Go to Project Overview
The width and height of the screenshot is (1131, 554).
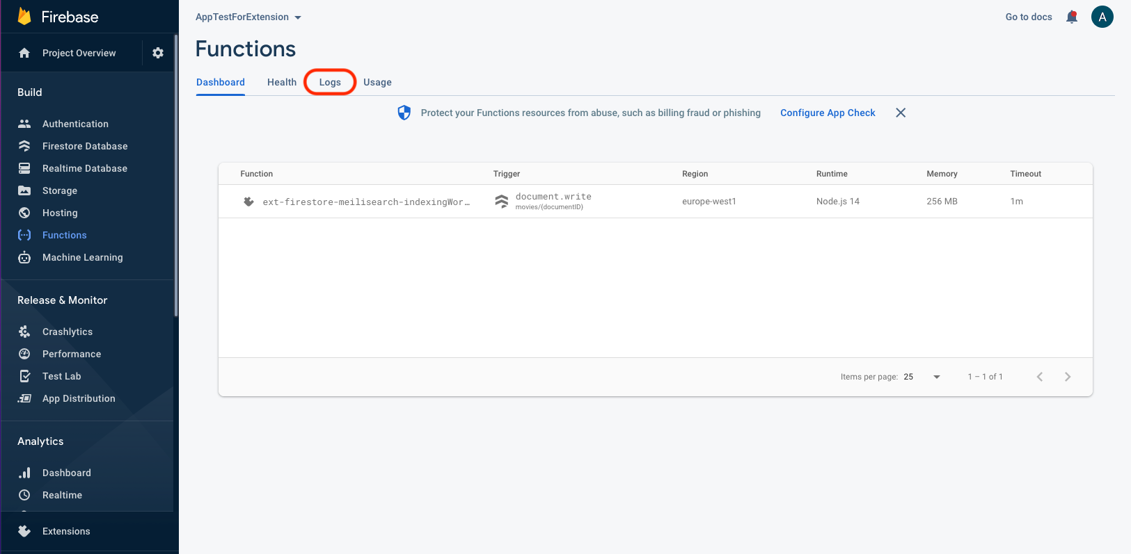pyautogui.click(x=79, y=53)
